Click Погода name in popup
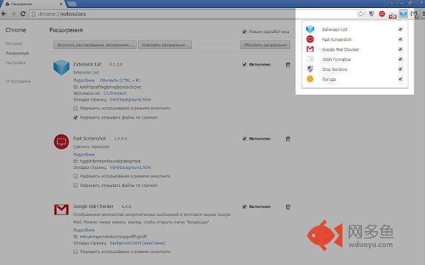This screenshot has width=425, height=265. point(329,79)
